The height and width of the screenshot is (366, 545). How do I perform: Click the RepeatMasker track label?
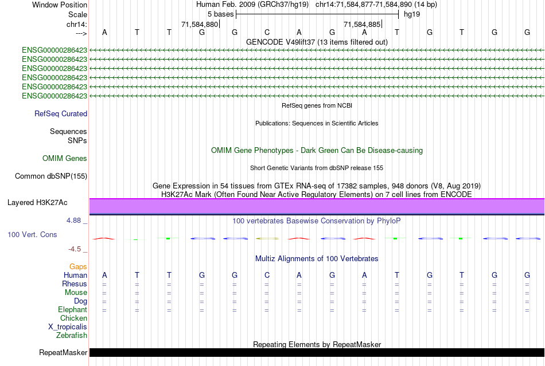[x=63, y=352]
